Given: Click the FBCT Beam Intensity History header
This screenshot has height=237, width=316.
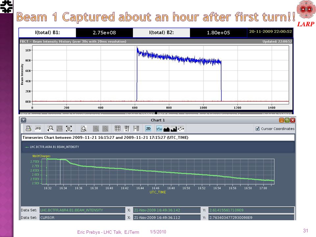Looking at the screenshot, I should point(73,41).
